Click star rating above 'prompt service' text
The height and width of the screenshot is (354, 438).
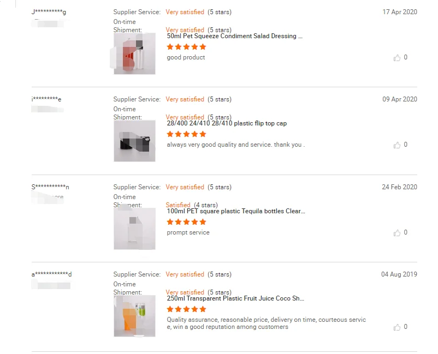[x=186, y=222]
